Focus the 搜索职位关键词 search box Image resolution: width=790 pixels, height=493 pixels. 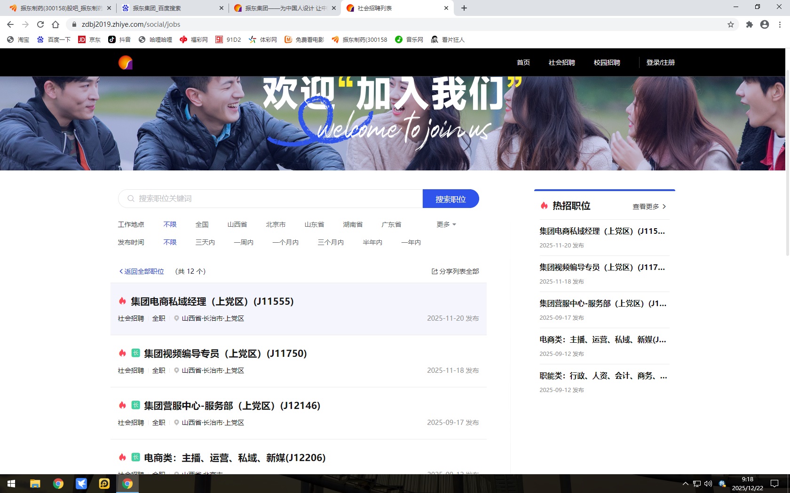[x=270, y=199]
